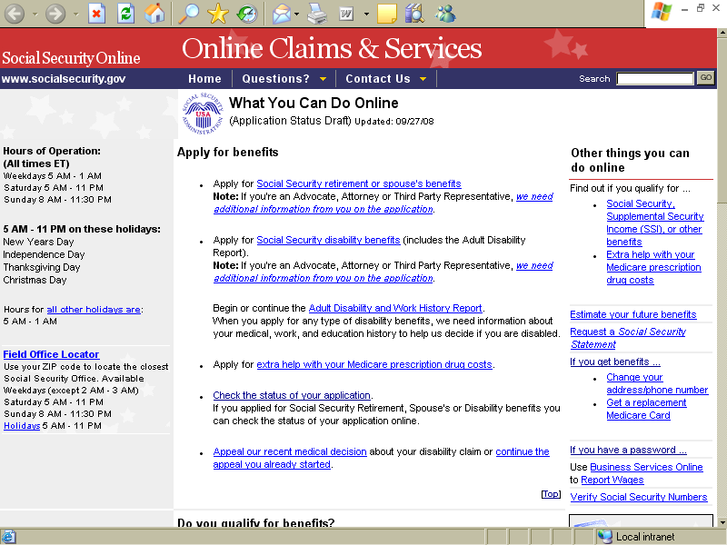Open Edit with Word dropdown arrow
The height and width of the screenshot is (545, 727).
(367, 14)
